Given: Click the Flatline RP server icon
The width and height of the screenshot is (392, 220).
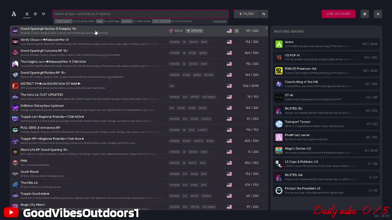Looking at the screenshot, I should 15,75.
